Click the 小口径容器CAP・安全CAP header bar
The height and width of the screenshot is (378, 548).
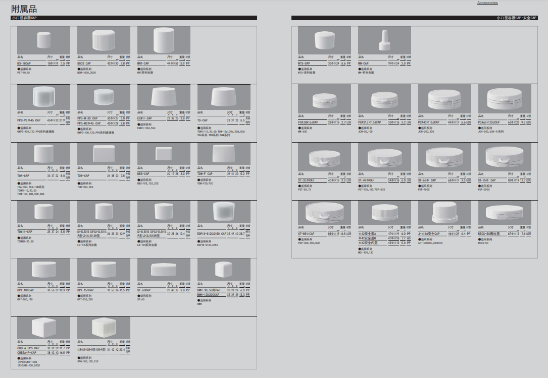click(x=414, y=18)
